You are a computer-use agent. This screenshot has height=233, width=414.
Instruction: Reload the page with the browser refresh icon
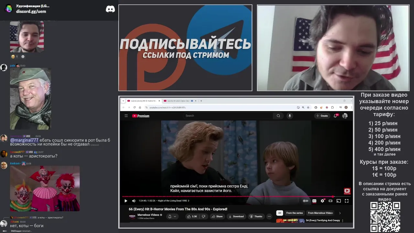point(134,107)
